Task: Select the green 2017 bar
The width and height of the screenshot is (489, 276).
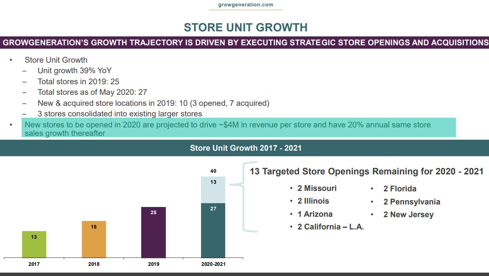Action: (34, 243)
